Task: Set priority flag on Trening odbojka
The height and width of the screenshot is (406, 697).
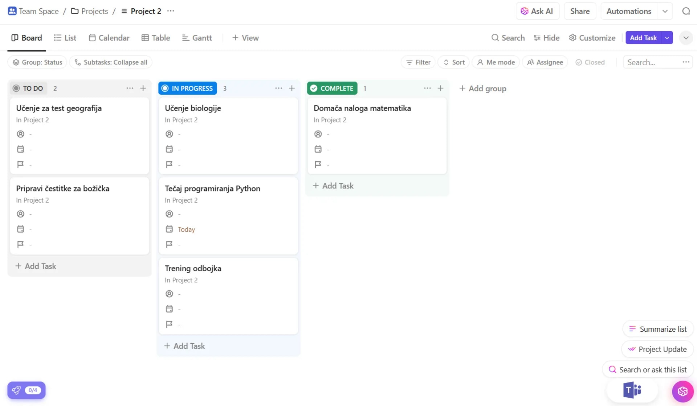Action: (169, 324)
